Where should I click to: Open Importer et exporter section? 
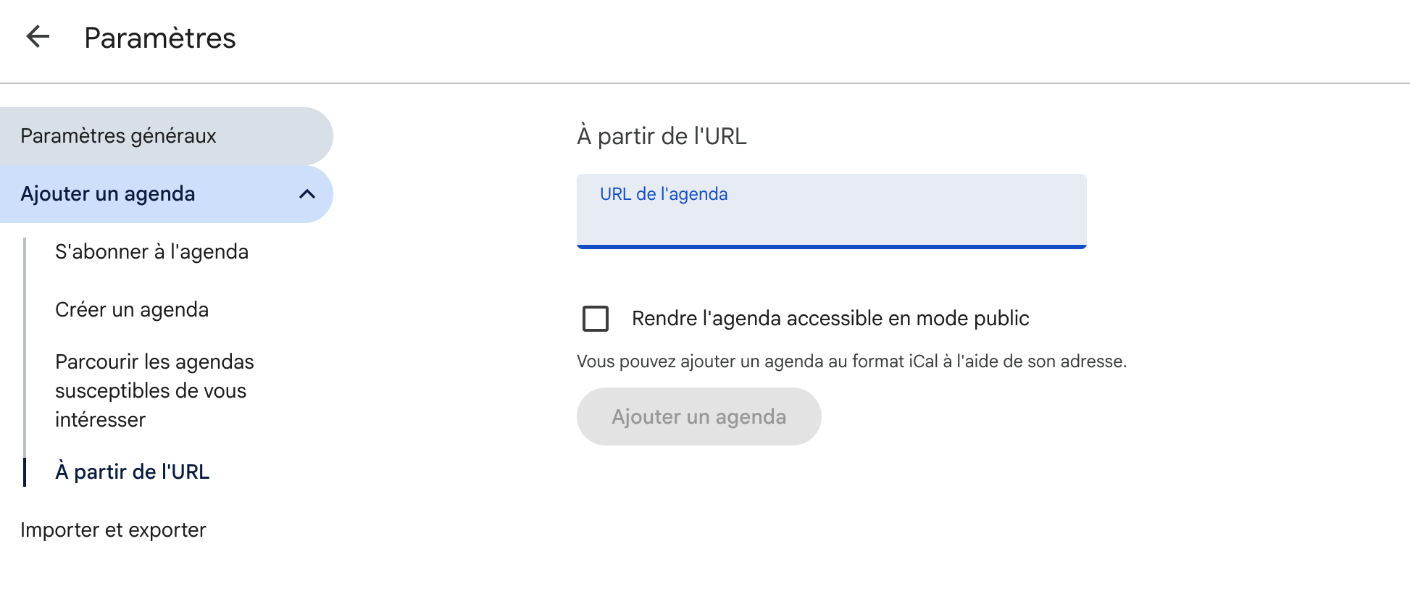[113, 530]
